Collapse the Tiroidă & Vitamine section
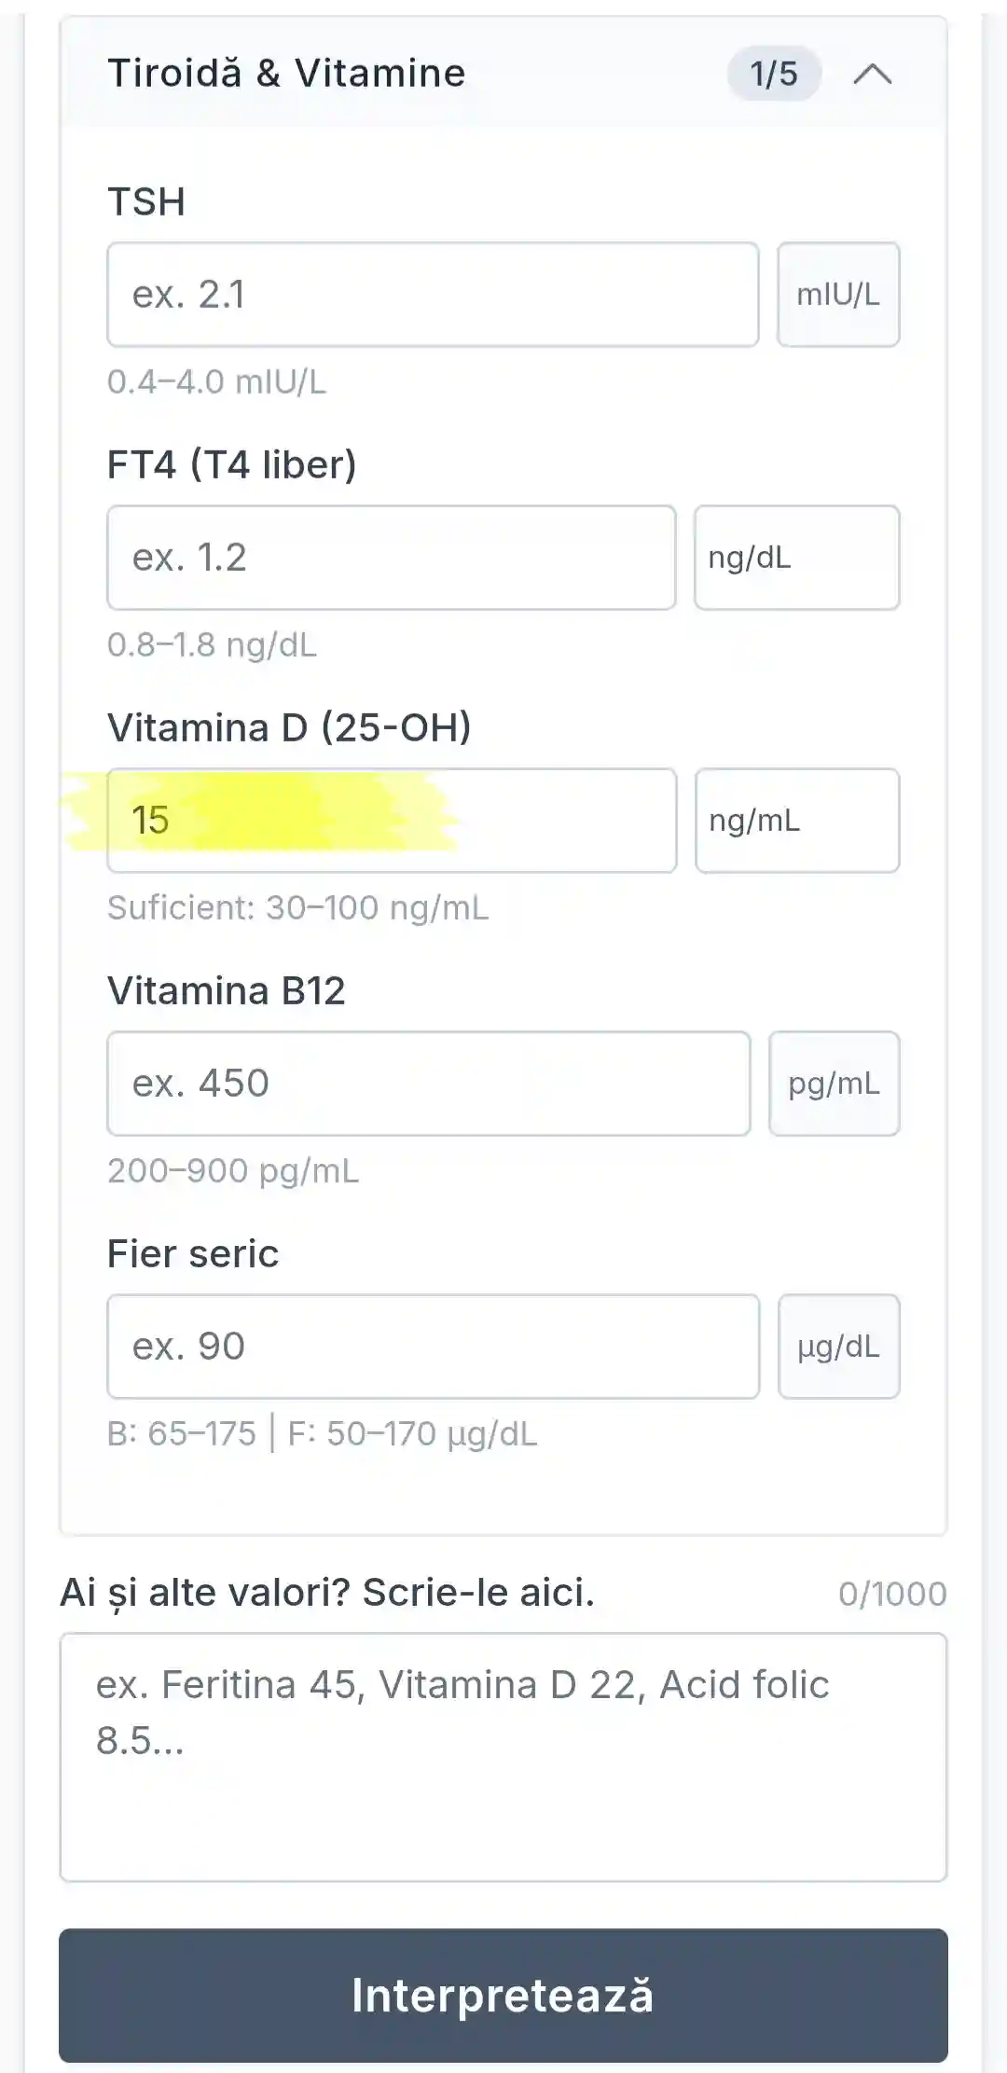Image resolution: width=1007 pixels, height=2073 pixels. (873, 75)
